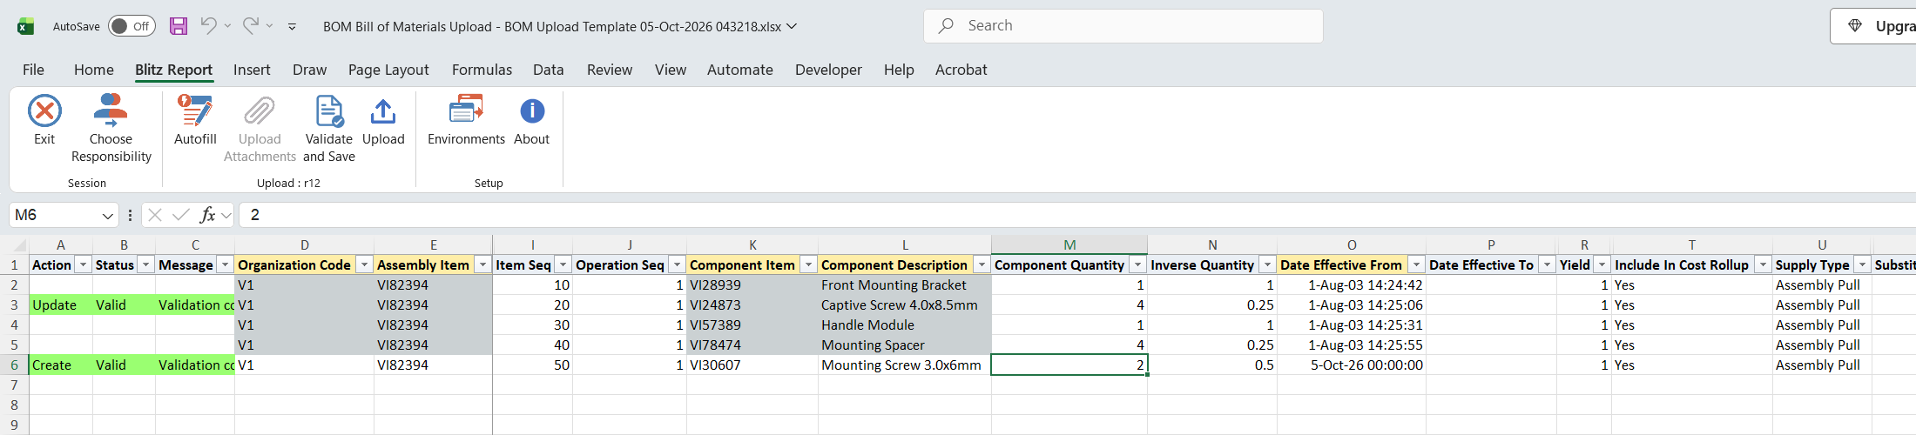1916x435 pixels.
Task: Select component item VI57389 cell
Action: point(752,325)
